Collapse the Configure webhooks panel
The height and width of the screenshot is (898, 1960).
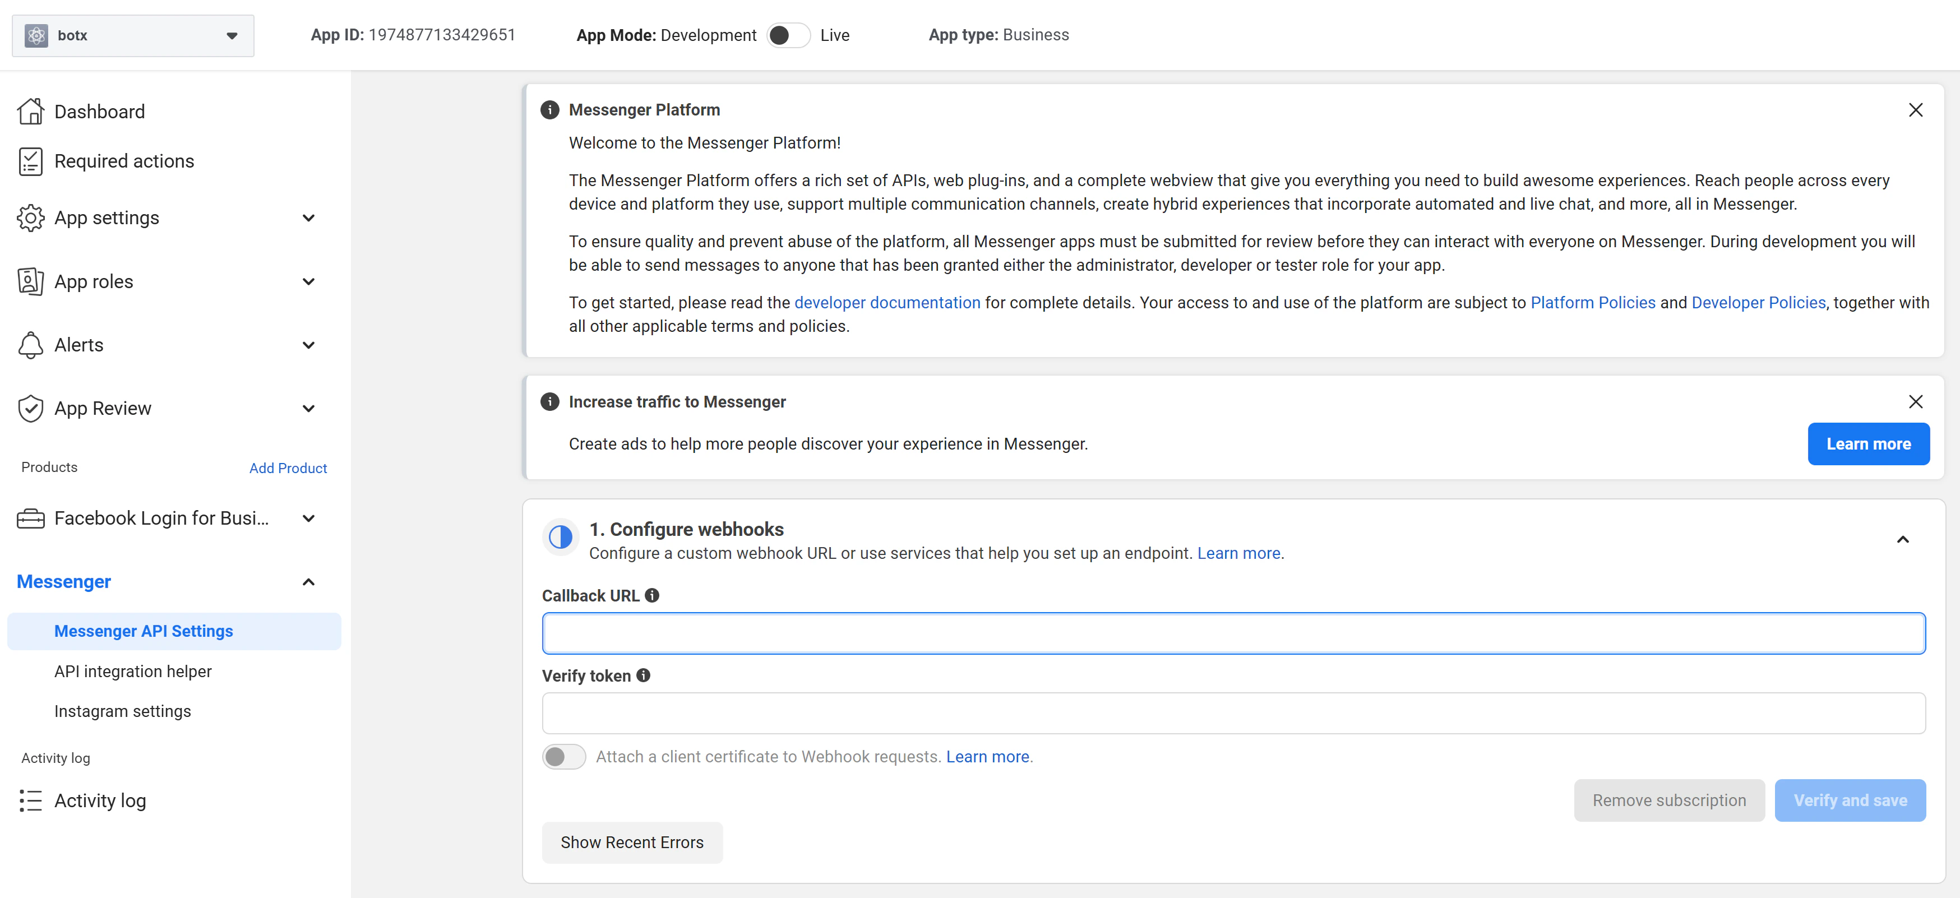coord(1902,540)
